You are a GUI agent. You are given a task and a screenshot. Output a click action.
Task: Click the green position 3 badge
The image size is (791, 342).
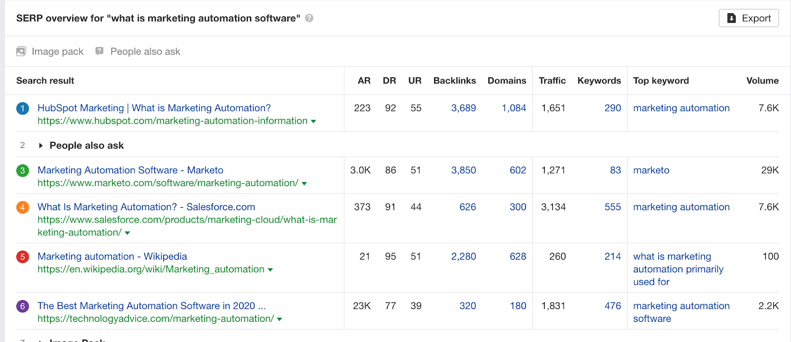coord(23,171)
